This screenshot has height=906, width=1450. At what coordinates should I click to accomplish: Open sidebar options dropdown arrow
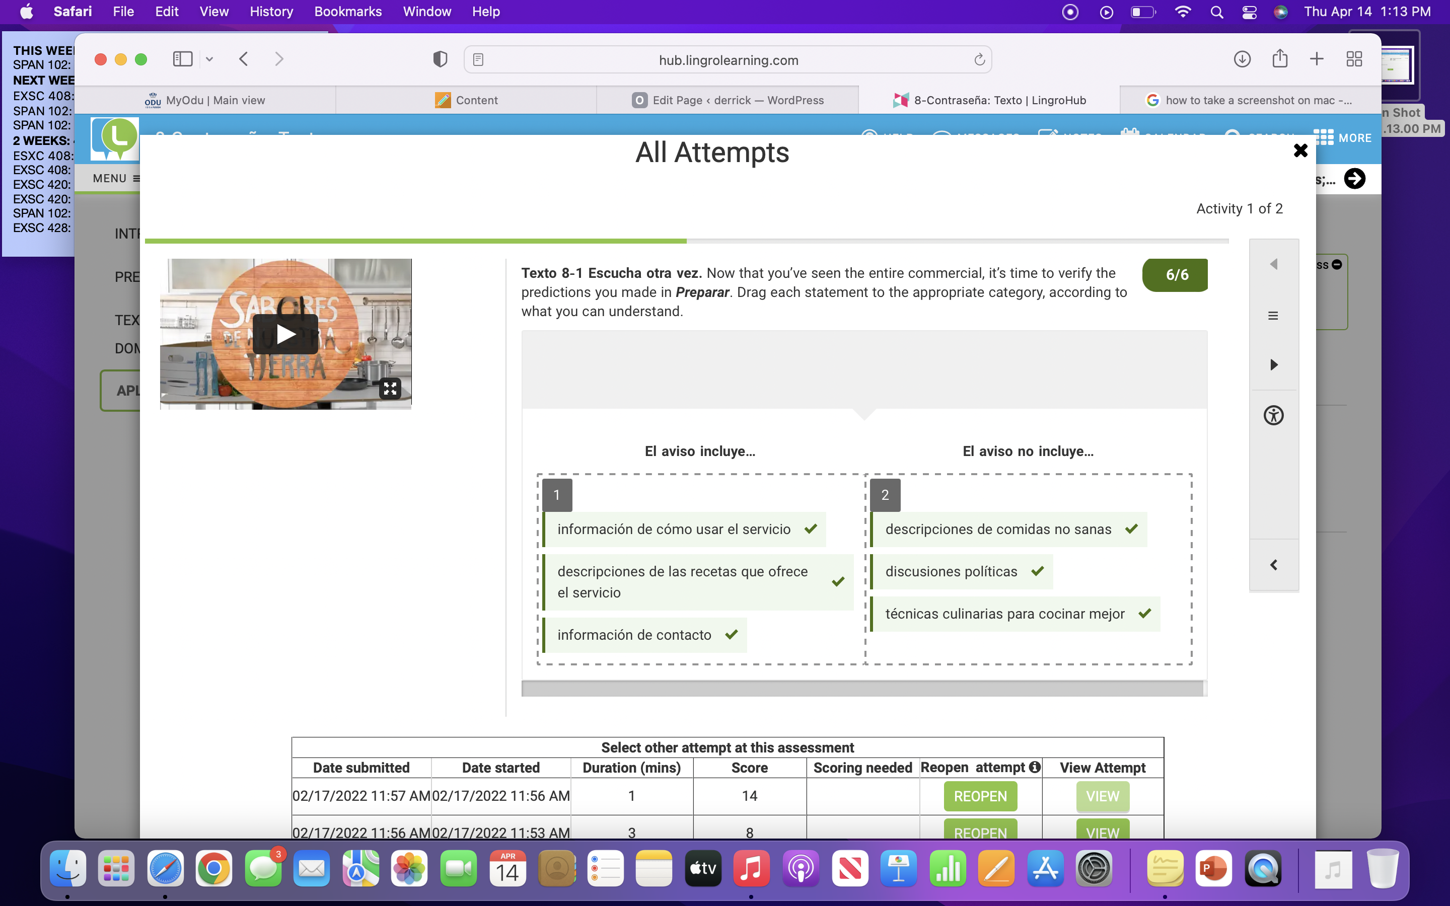pyautogui.click(x=209, y=59)
